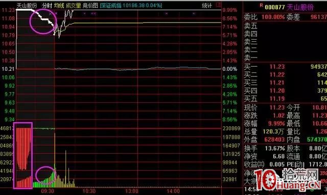The image size is (327, 195).
Task: Click the 天山股份 title at chart top-left
Action: (27, 6)
